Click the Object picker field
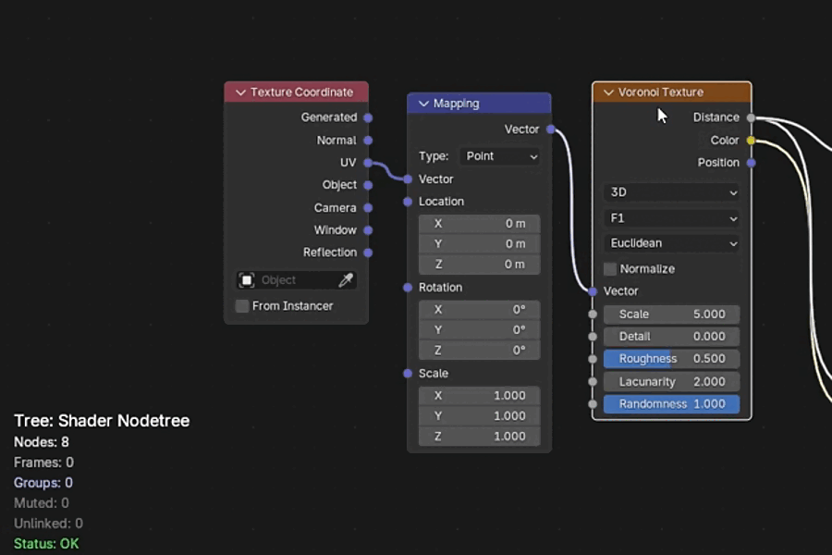Viewport: 832px width, 555px height. point(296,280)
